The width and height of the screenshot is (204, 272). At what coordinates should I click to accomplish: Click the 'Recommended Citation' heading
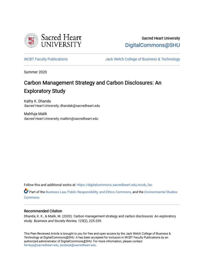click(43, 211)
